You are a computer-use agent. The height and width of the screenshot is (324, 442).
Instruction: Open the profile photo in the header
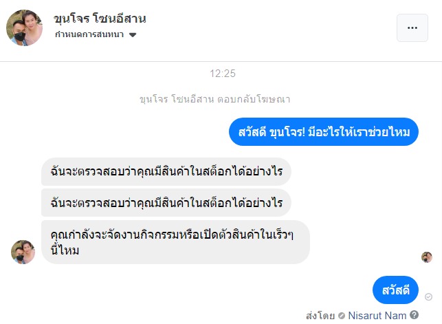(25, 28)
